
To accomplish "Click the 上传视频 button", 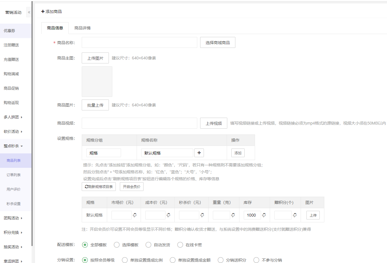I will point(213,123).
